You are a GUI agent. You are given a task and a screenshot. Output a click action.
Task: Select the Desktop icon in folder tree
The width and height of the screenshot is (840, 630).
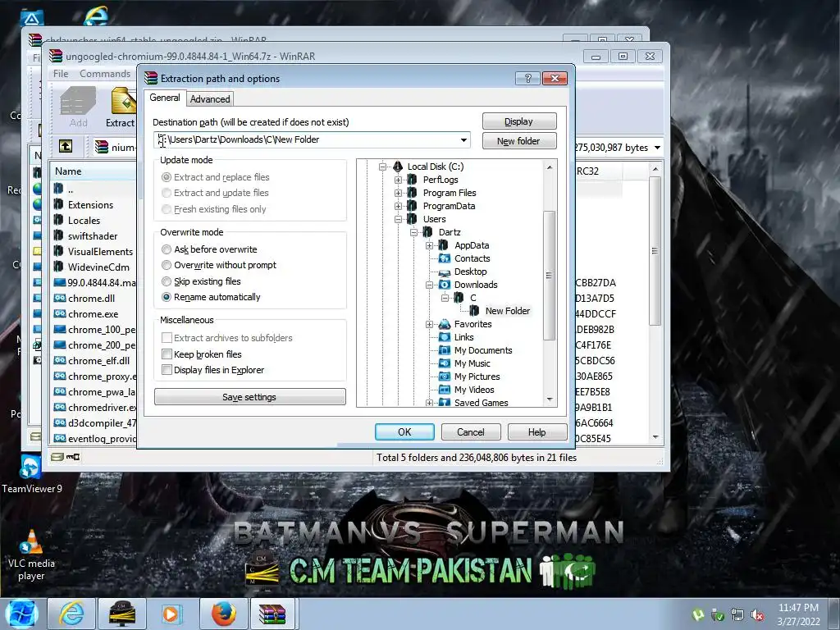[445, 272]
